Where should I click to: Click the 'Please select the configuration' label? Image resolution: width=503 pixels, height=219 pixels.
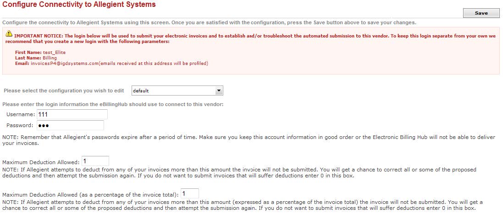click(64, 91)
